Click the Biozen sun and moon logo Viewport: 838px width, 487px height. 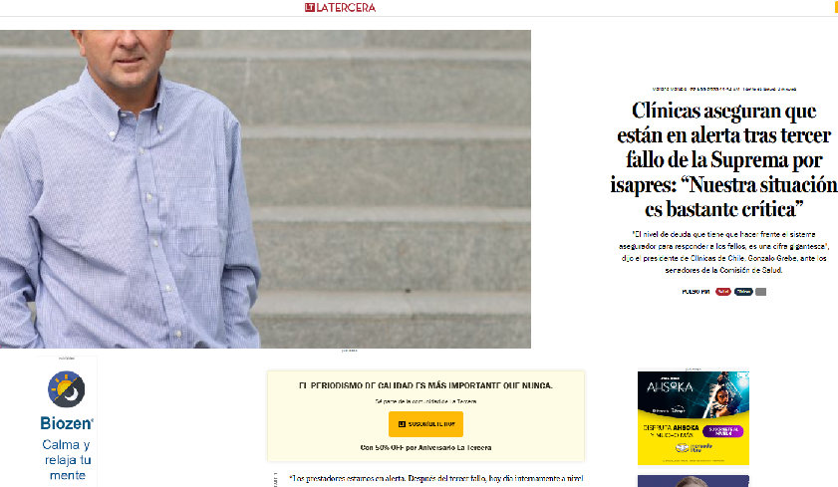point(67,389)
